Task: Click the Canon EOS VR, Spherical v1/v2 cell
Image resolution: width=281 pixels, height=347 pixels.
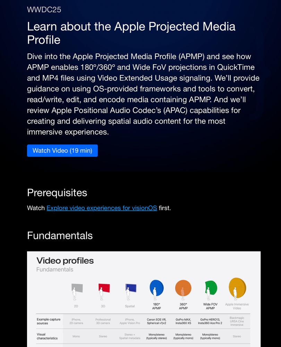Action: (x=156, y=321)
